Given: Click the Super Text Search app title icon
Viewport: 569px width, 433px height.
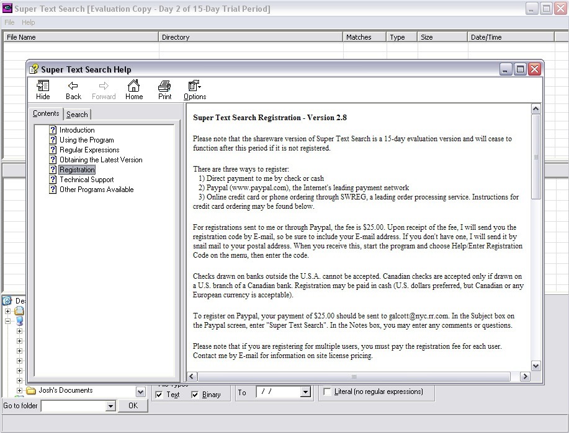Looking at the screenshot, I should pyautogui.click(x=7, y=8).
